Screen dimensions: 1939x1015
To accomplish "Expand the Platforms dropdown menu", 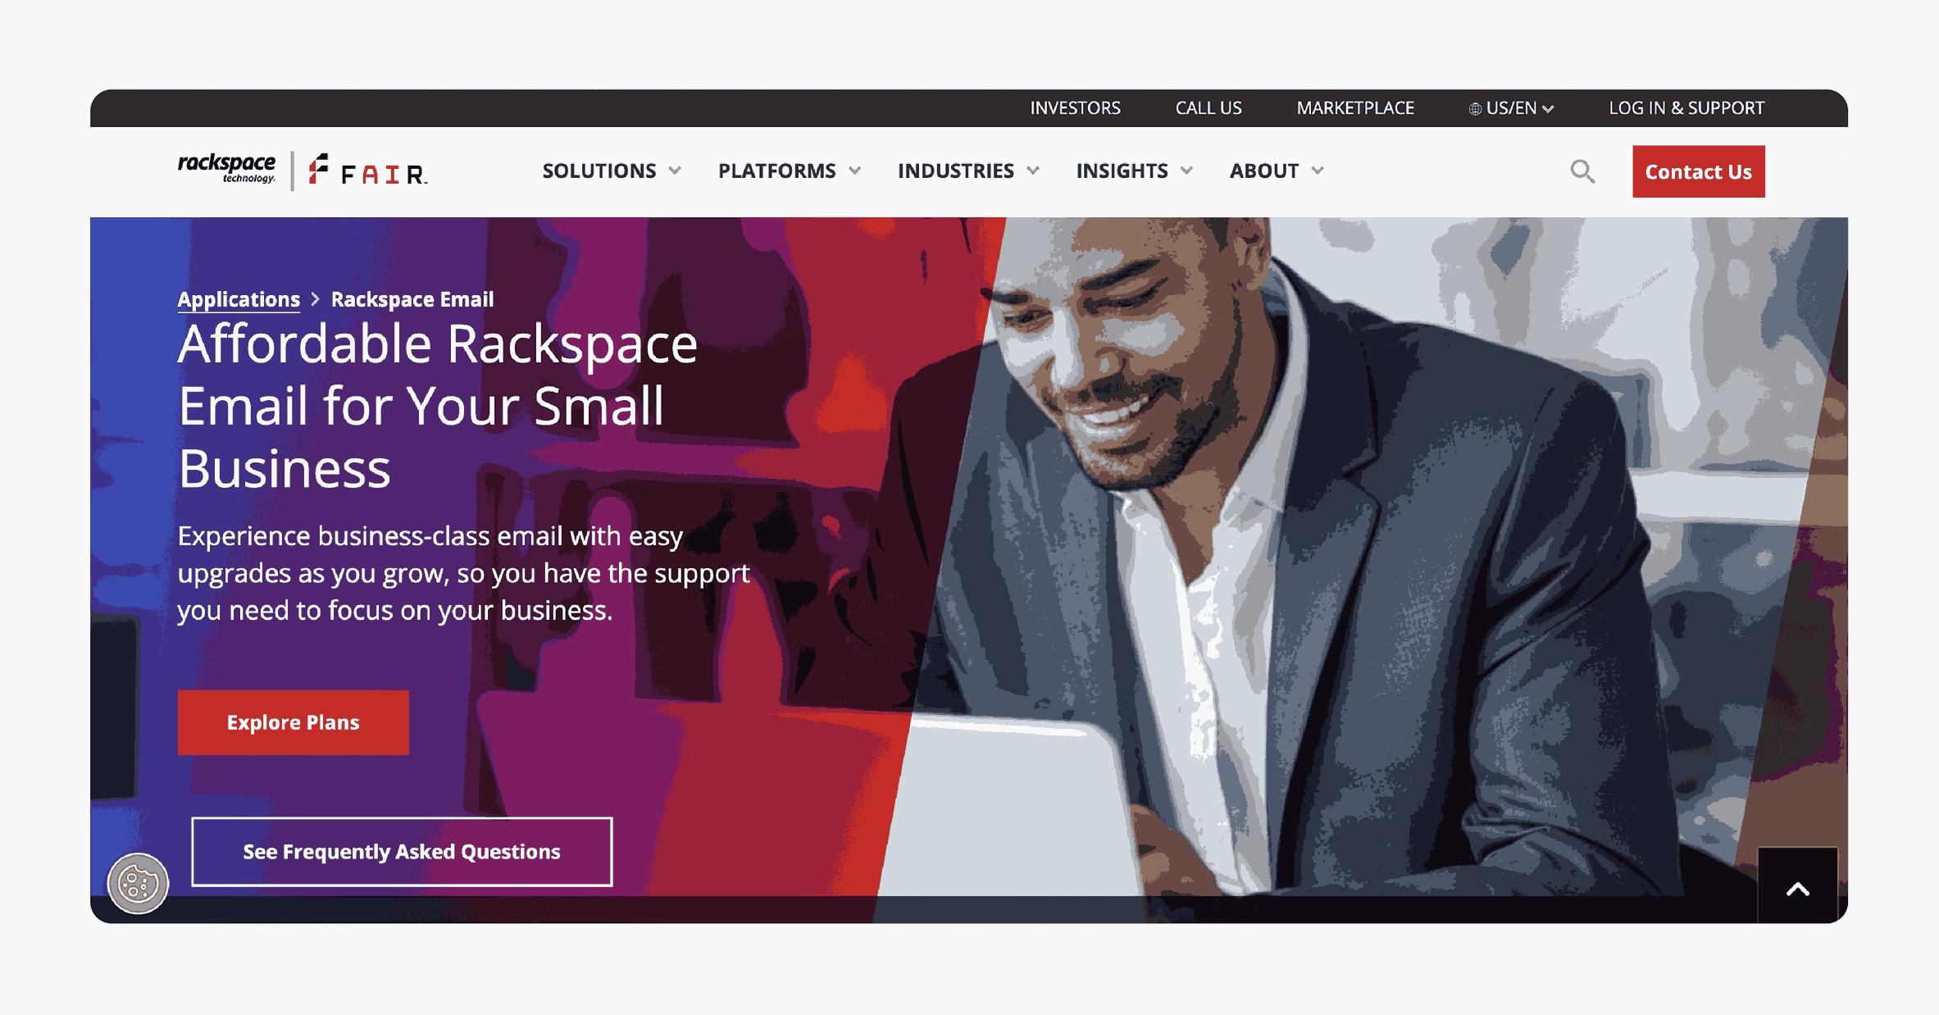I will [x=787, y=170].
